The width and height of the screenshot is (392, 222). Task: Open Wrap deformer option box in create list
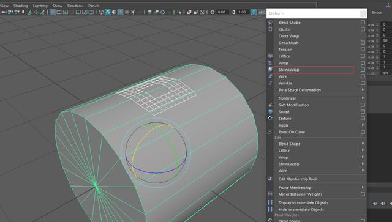363,63
